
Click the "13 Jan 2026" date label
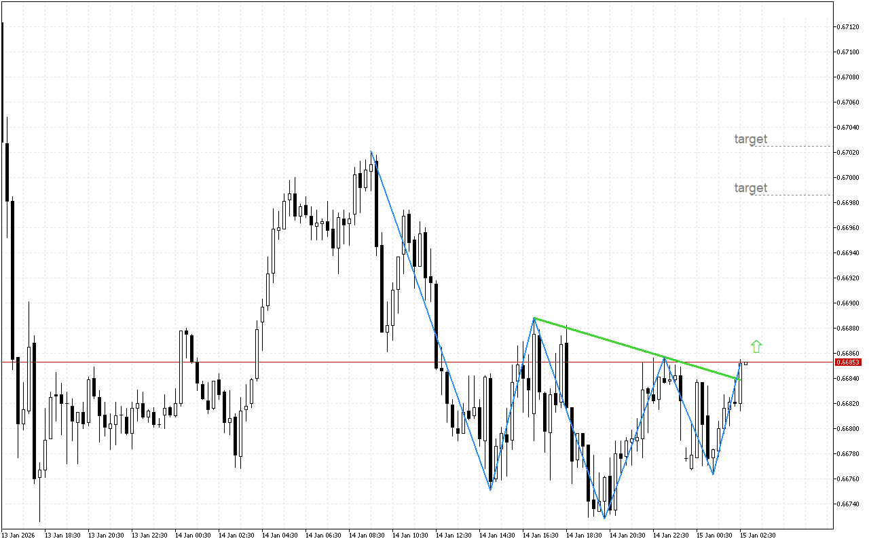20,536
